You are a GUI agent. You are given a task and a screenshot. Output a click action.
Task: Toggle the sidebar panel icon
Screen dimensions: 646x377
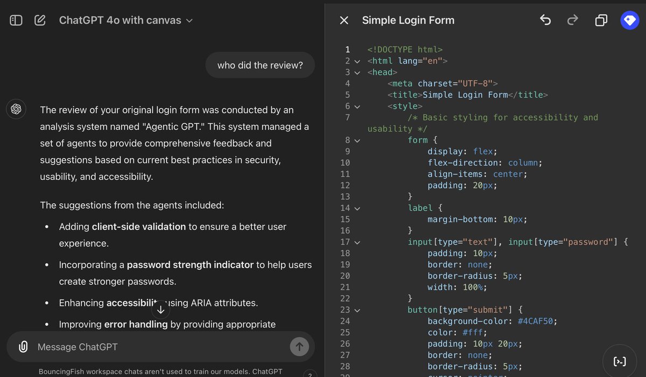(x=16, y=20)
